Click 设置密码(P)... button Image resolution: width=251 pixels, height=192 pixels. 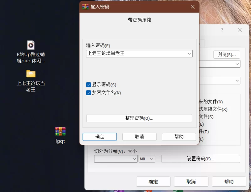[x=200, y=159]
